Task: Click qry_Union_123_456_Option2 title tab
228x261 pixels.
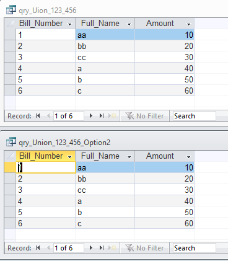Action: tap(64, 143)
